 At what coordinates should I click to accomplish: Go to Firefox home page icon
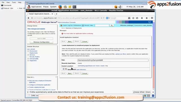pyautogui.click(x=147, y=18)
